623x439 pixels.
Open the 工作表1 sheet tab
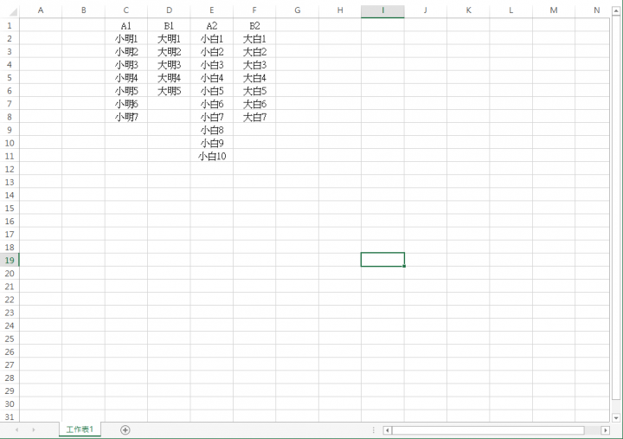pyautogui.click(x=80, y=429)
